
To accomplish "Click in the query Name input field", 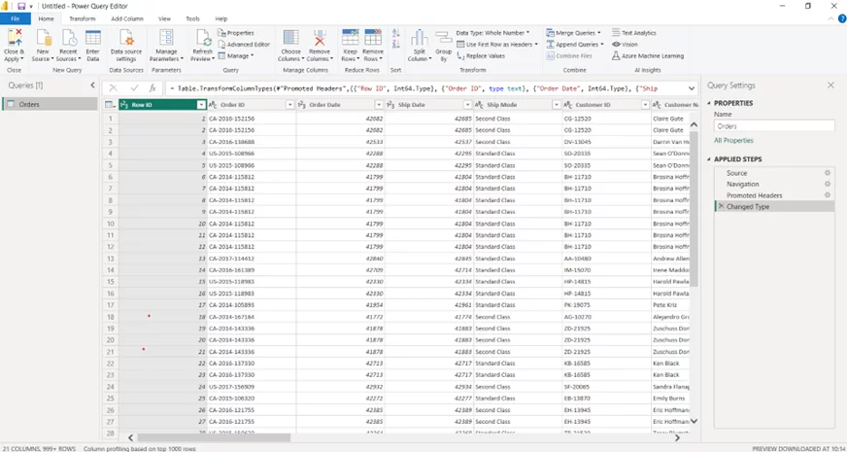I will point(774,126).
